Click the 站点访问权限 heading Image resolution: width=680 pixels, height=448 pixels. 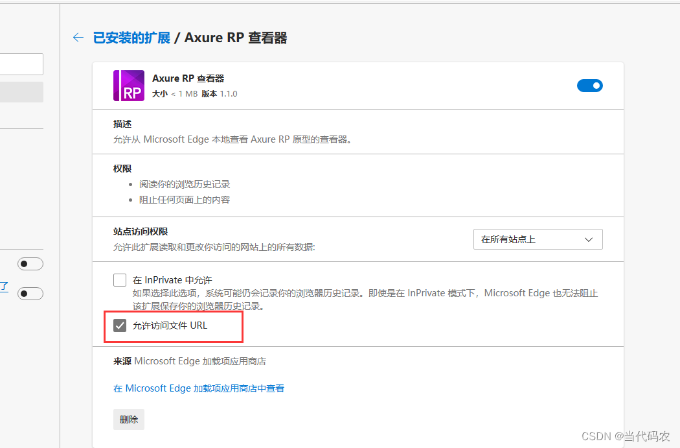pos(141,231)
